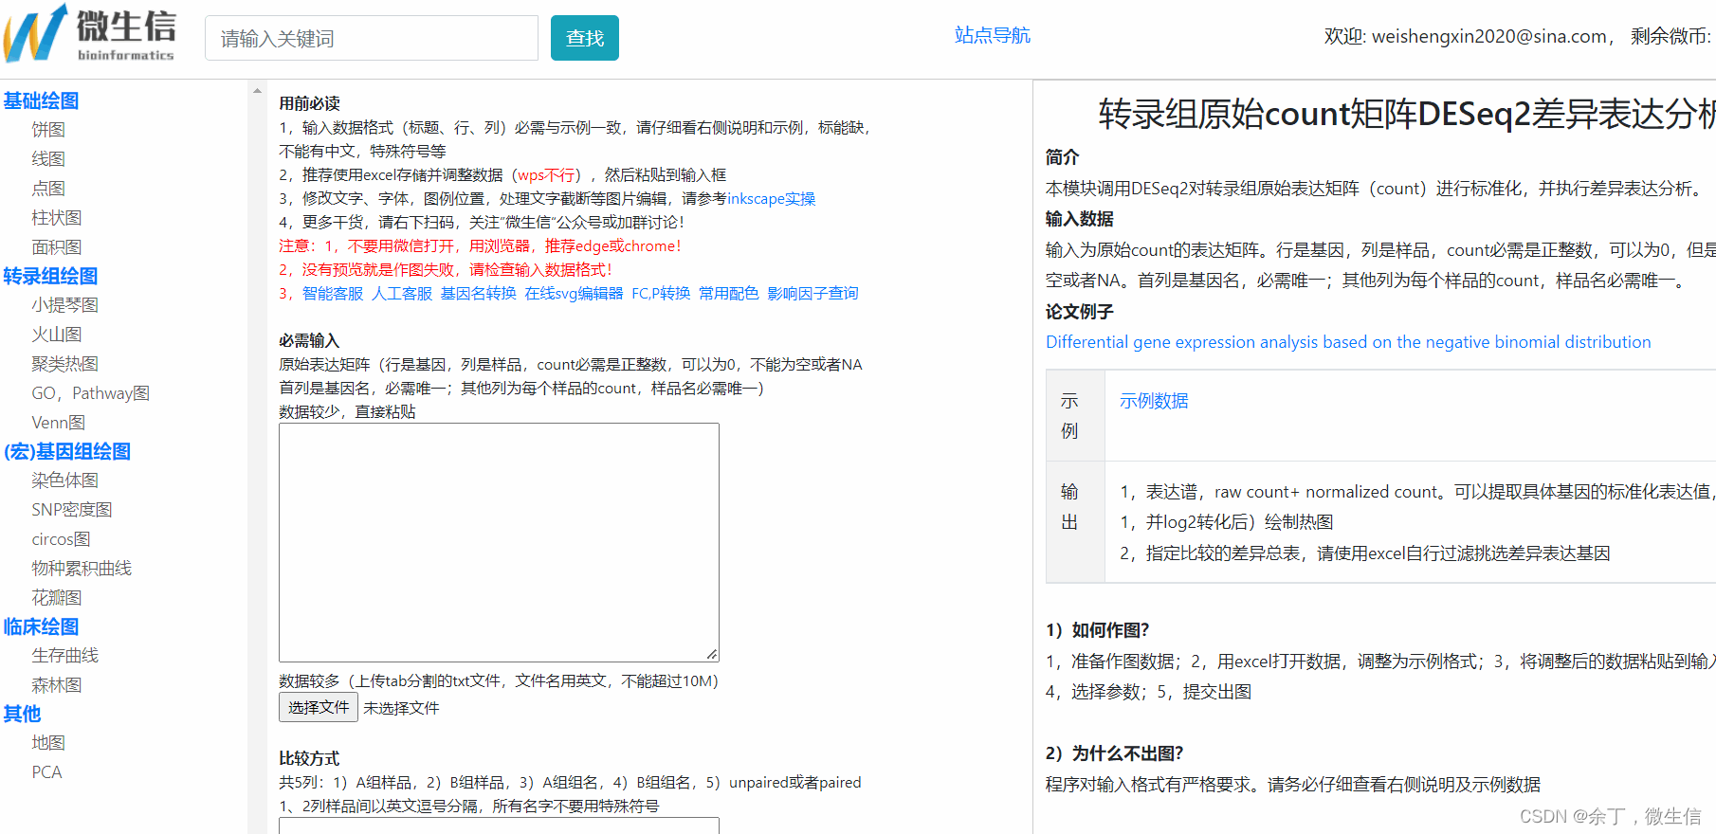Click the 查找 search button

(585, 38)
